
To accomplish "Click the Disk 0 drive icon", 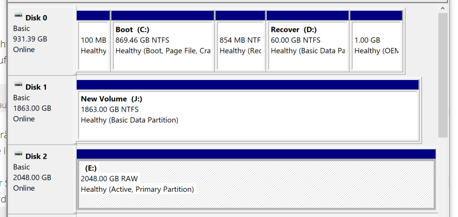I will pyautogui.click(x=18, y=17).
